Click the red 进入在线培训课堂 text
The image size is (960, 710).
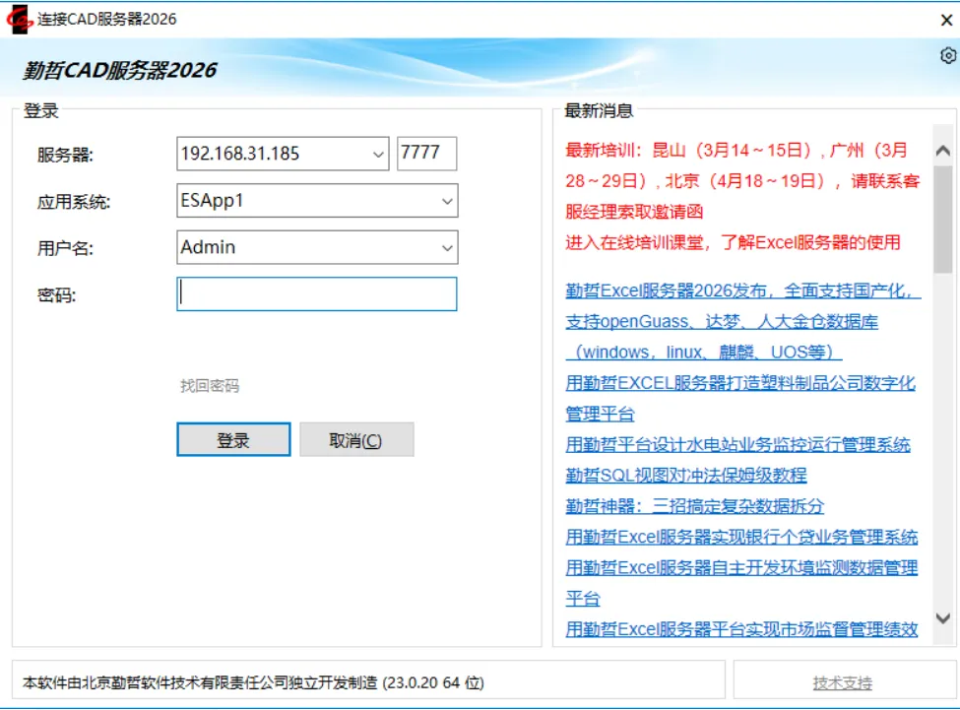[x=733, y=242]
